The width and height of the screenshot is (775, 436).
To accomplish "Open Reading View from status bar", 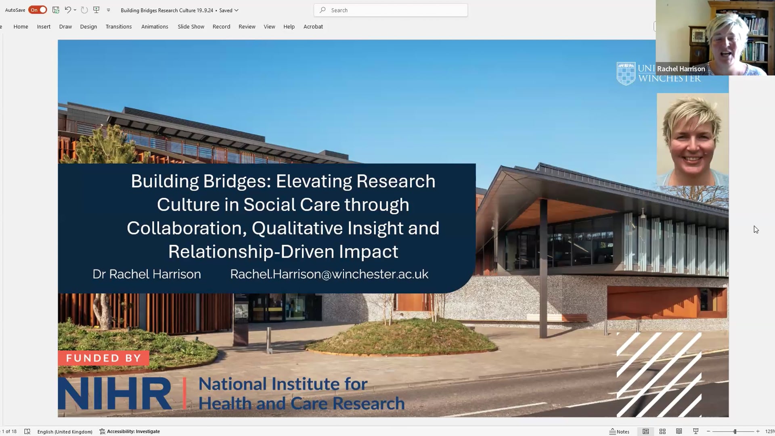I will pos(679,431).
